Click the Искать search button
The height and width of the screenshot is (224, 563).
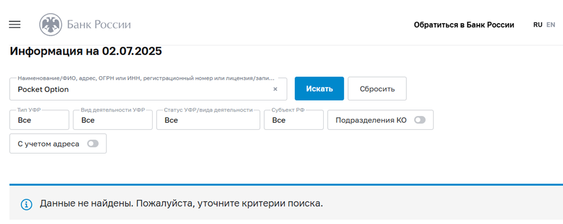[319, 88]
